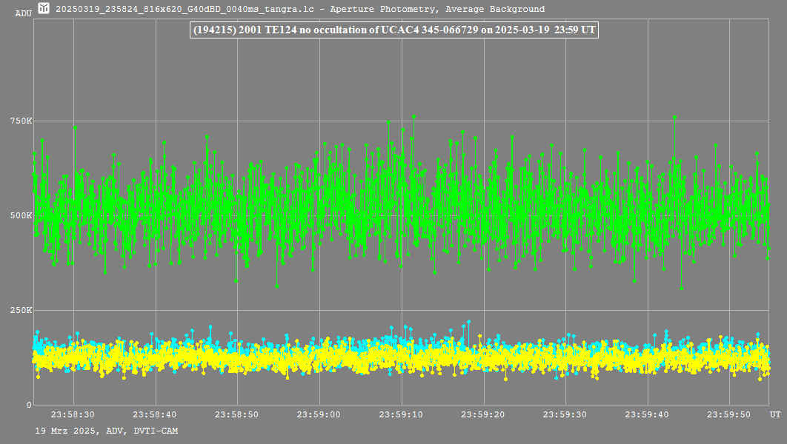Click the ADU axis unit label
Screen dimensions: 787x444
[x=23, y=13]
